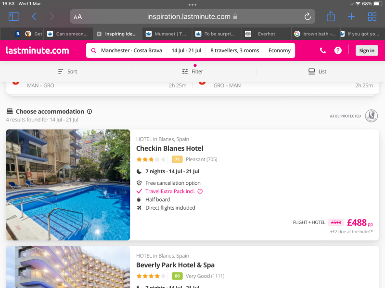Select the MAN – GRO outbound flight

(x=100, y=85)
